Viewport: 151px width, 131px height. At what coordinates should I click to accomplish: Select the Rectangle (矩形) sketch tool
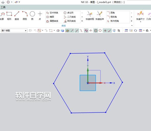(x=9, y=16)
